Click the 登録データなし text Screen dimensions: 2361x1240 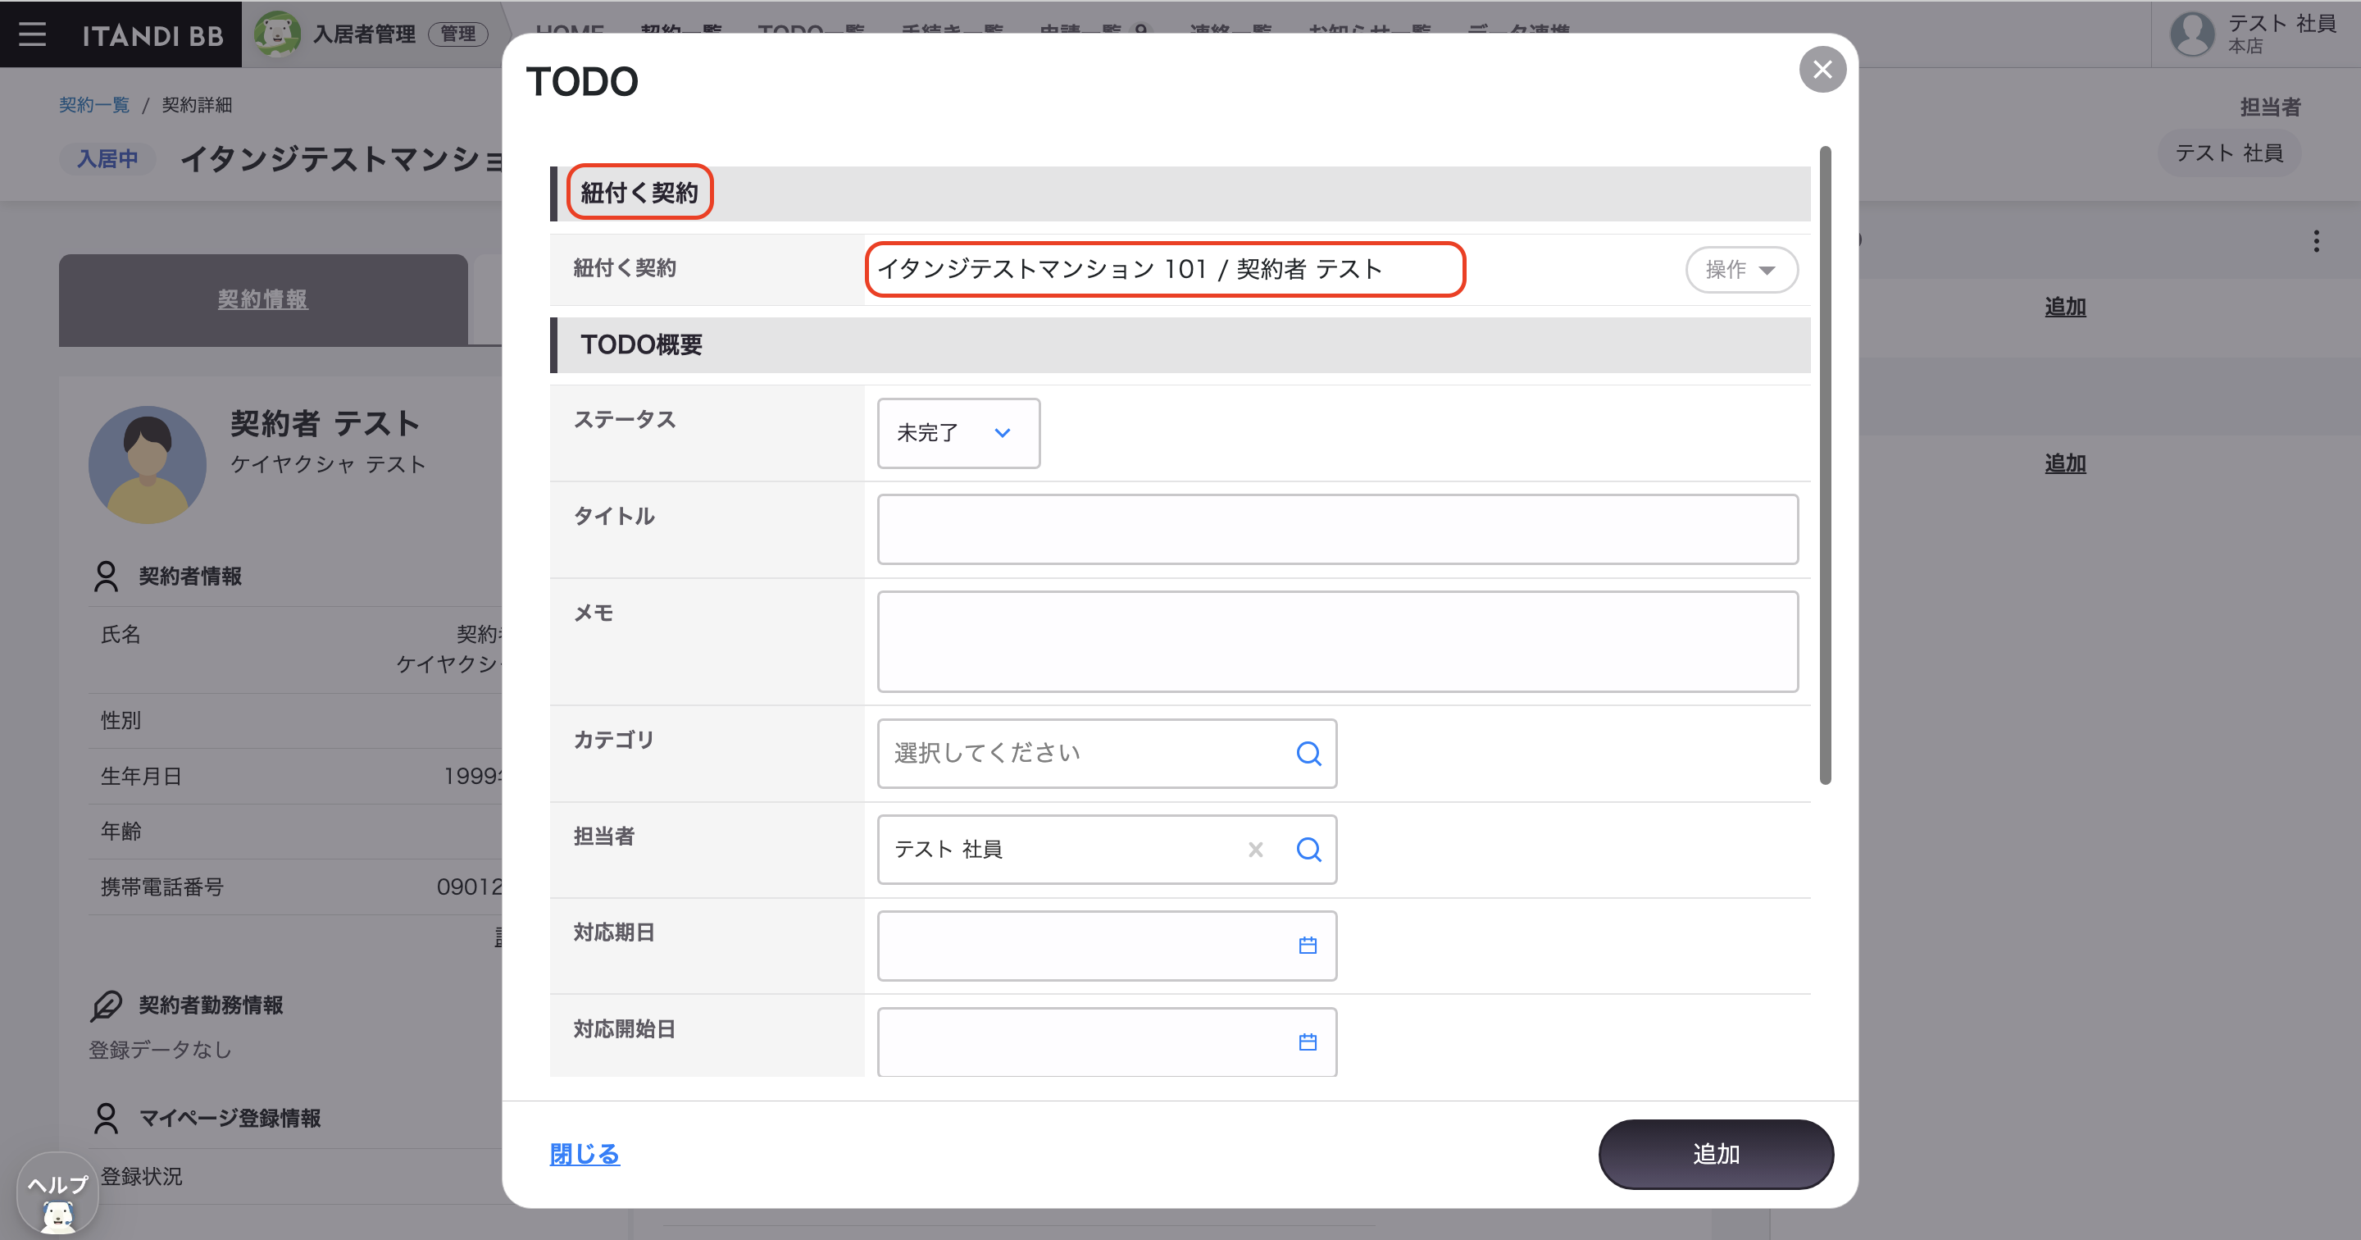point(161,1051)
